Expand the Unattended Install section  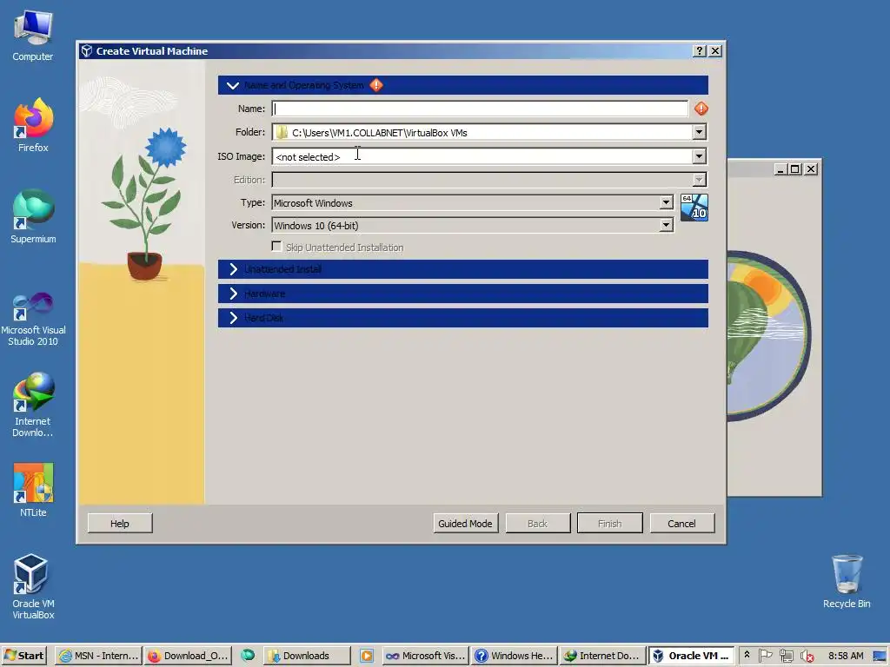[233, 269]
